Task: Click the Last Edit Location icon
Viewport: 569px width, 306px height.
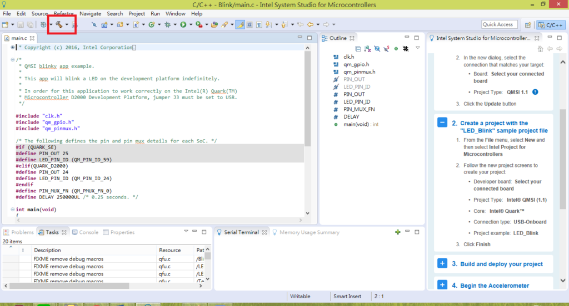Action: pos(300,24)
